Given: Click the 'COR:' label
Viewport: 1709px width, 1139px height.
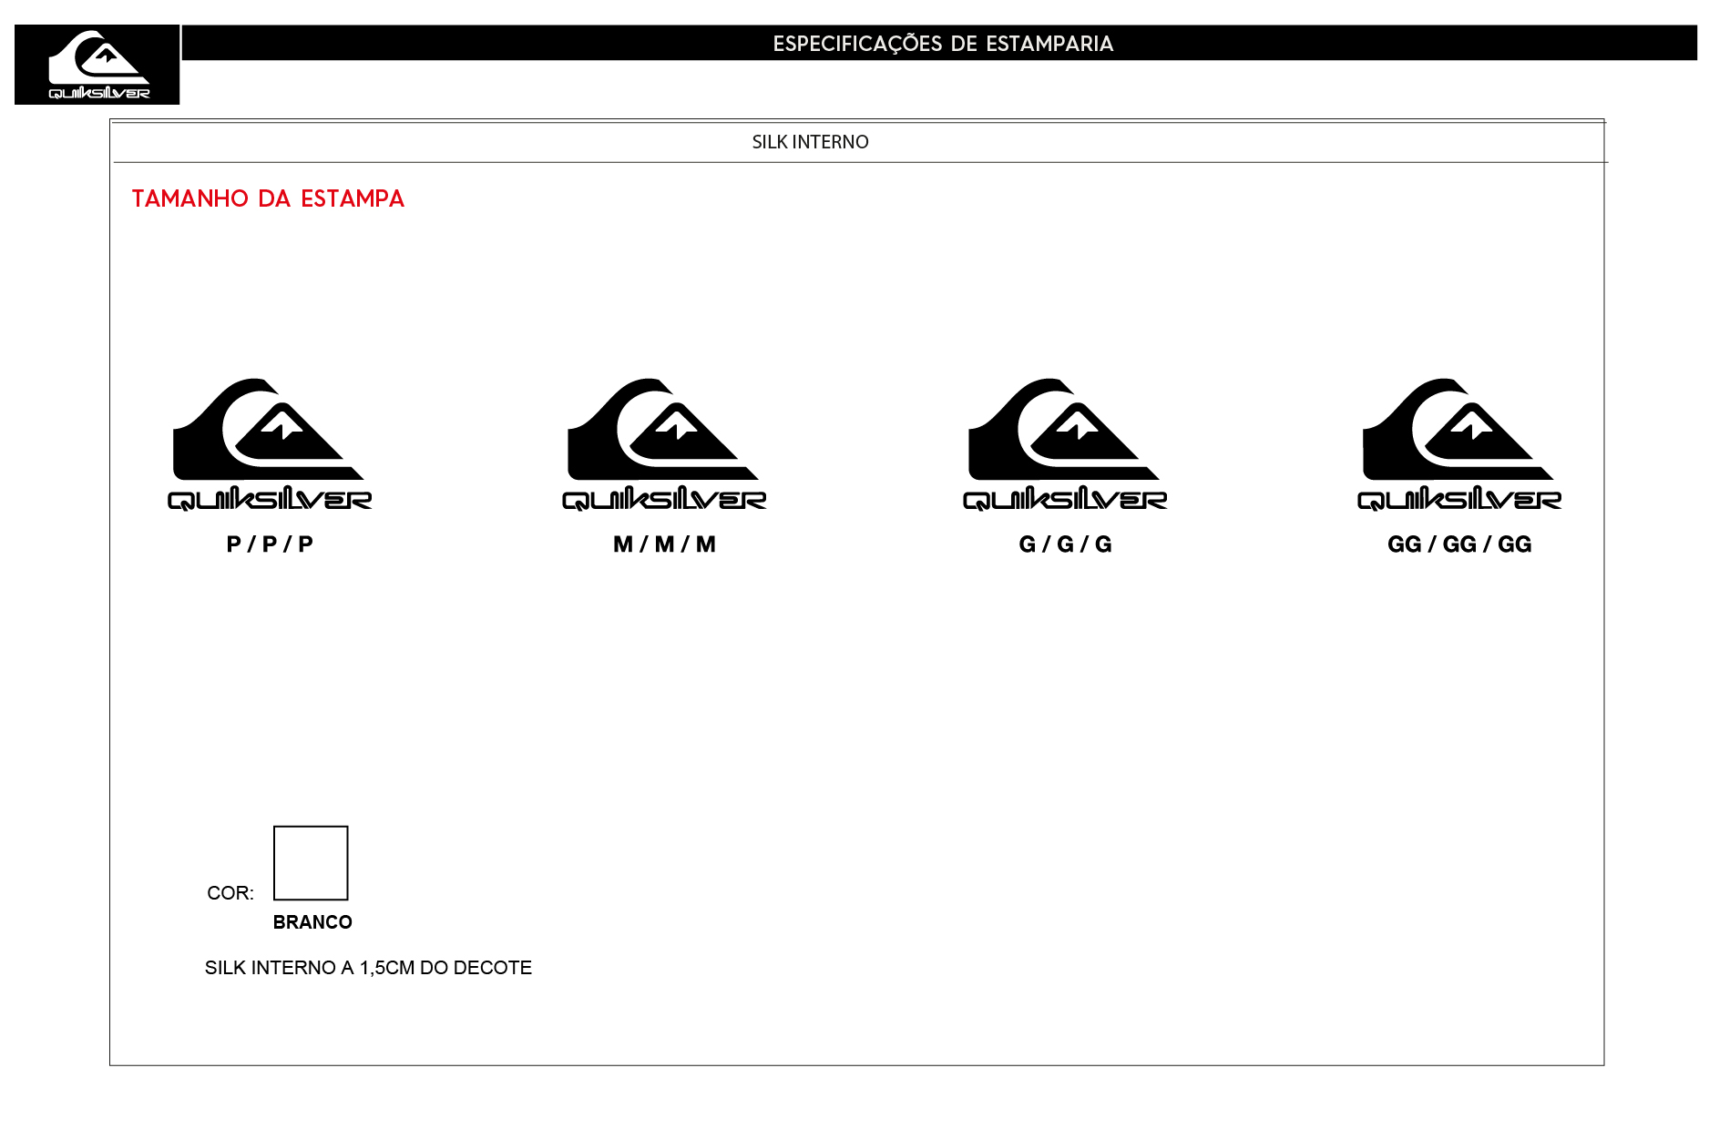Looking at the screenshot, I should tap(230, 893).
